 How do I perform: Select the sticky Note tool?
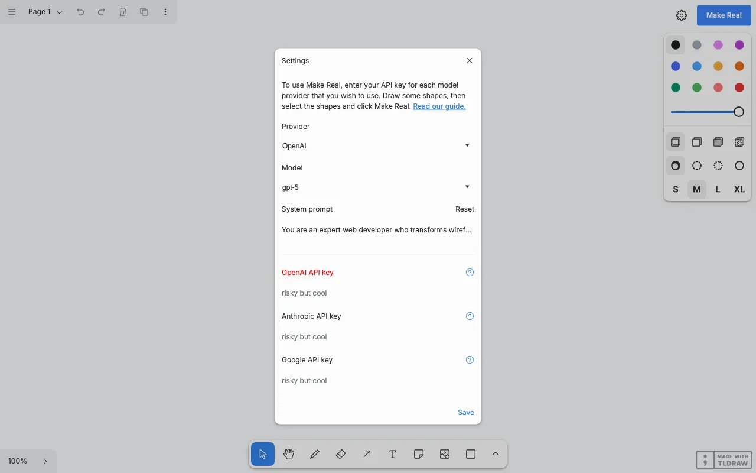click(419, 454)
